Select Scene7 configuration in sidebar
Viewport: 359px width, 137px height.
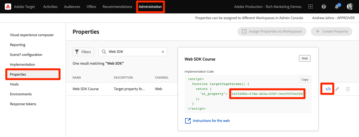point(26,55)
